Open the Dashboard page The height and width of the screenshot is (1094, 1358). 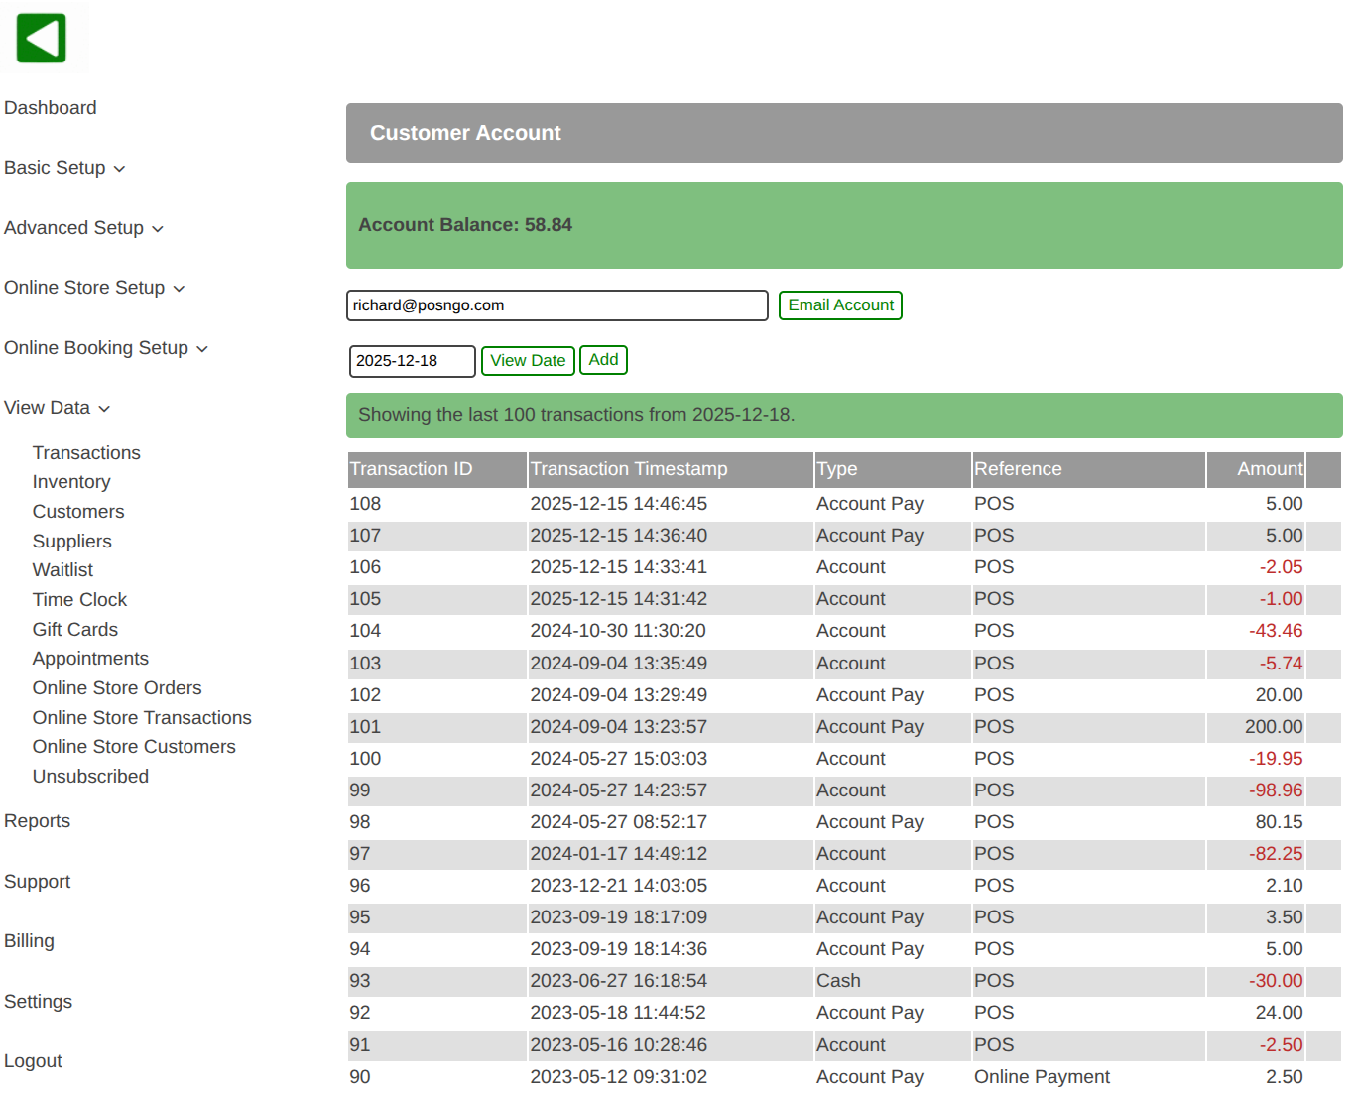(x=51, y=108)
